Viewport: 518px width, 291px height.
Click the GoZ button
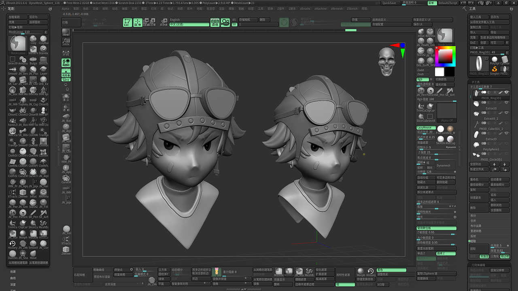click(x=473, y=42)
